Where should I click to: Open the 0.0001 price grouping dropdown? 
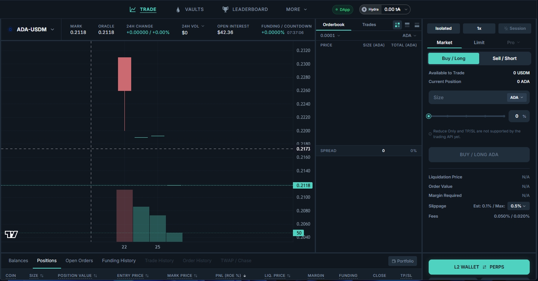pyautogui.click(x=330, y=35)
